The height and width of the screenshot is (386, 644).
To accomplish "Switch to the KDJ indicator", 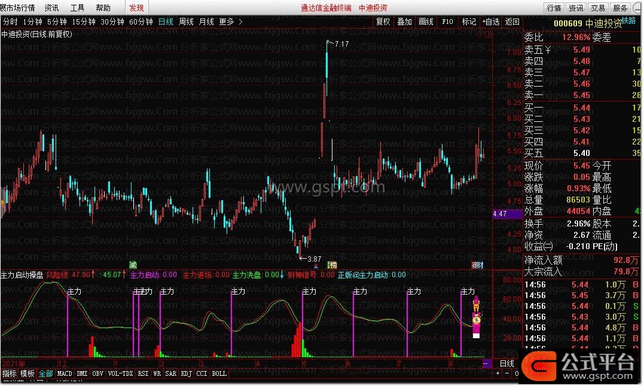I will click(x=187, y=373).
